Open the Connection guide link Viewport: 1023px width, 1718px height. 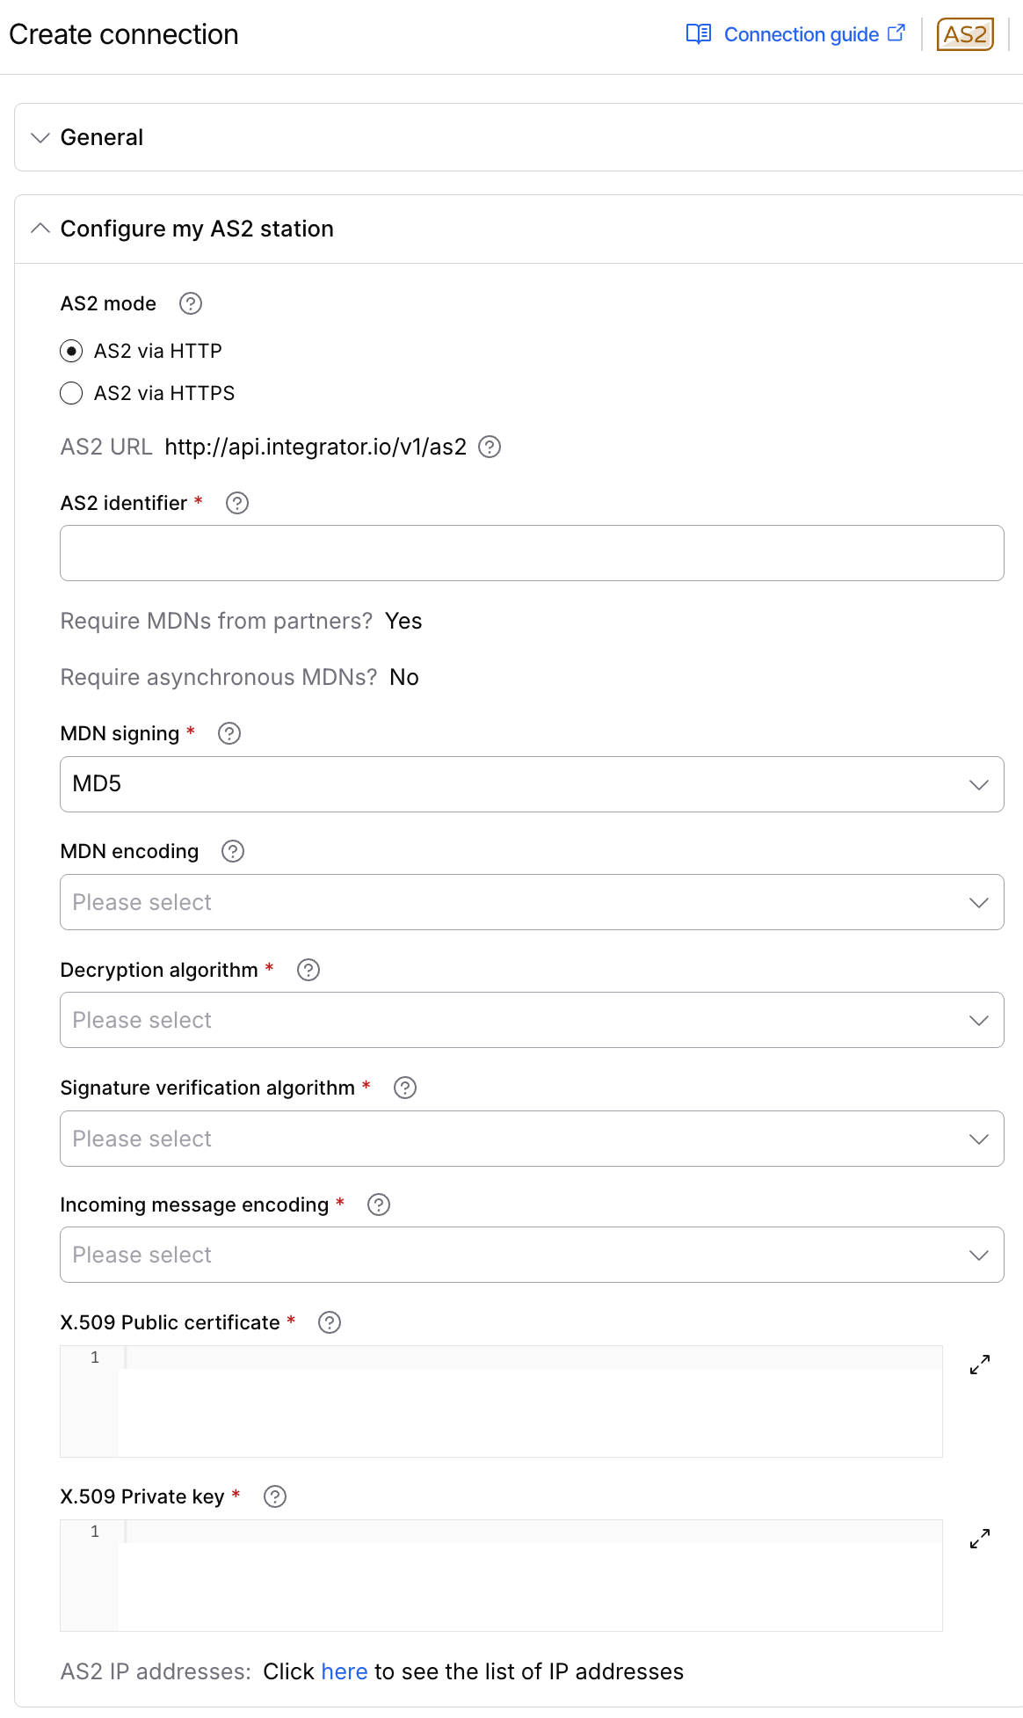(795, 34)
